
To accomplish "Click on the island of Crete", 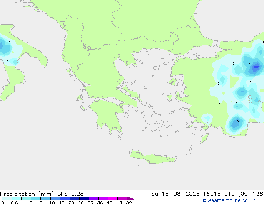I will coord(152,157).
